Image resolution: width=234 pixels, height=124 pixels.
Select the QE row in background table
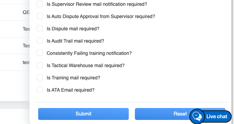pos(15,12)
